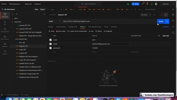This screenshot has height=100, width=177.
Task: Click the New button in My Workspace
Action: pyautogui.click(x=36, y=9)
